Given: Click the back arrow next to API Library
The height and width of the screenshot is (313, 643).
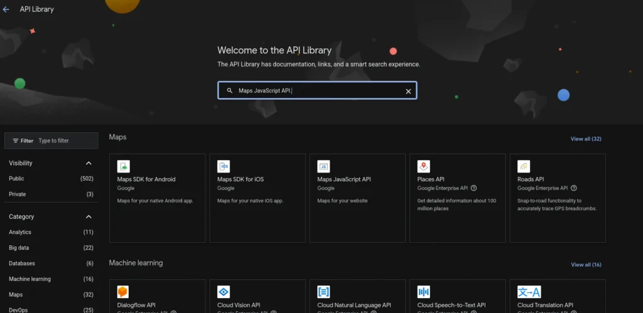Looking at the screenshot, I should point(6,9).
